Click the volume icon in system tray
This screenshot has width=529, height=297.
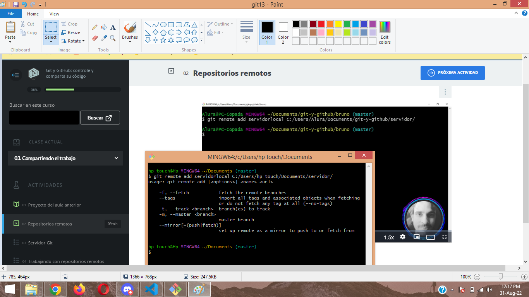pyautogui.click(x=489, y=289)
